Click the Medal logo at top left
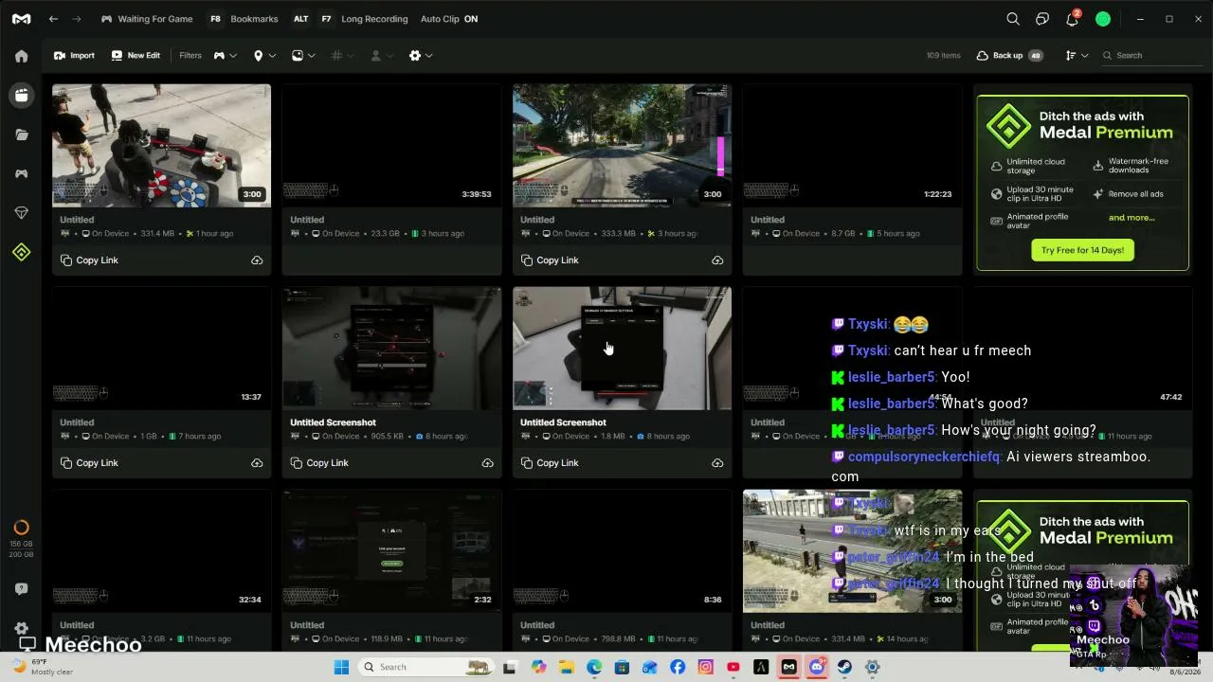The width and height of the screenshot is (1213, 682). click(21, 19)
